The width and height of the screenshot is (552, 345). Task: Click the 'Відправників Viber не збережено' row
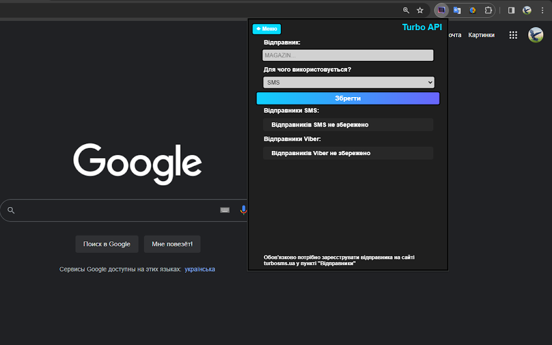[x=348, y=153]
